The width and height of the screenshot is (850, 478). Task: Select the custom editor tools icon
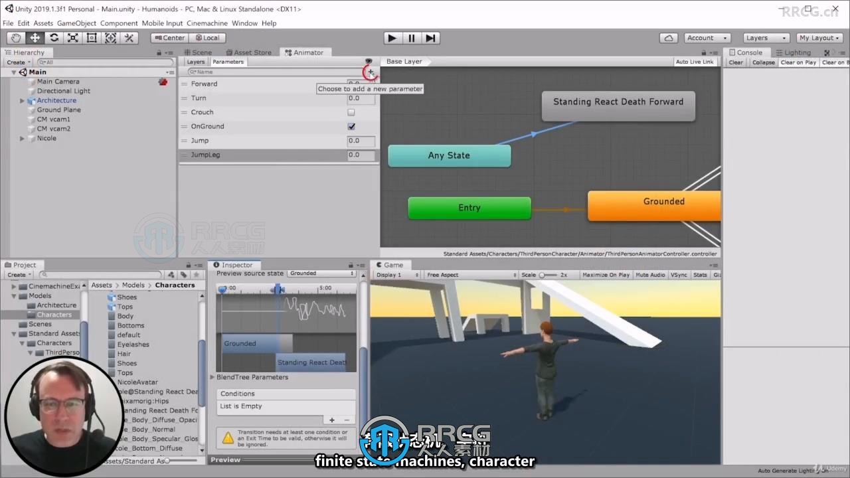(129, 38)
